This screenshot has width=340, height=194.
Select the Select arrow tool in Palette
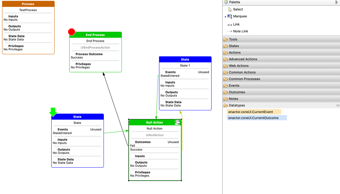(x=235, y=9)
